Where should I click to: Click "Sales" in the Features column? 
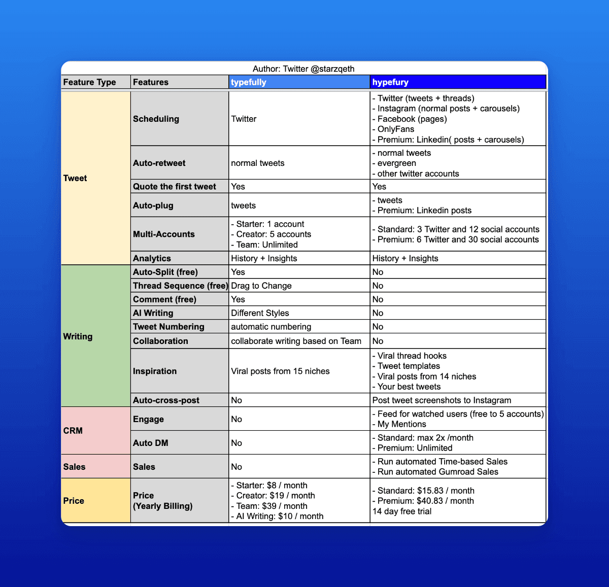tap(180, 467)
